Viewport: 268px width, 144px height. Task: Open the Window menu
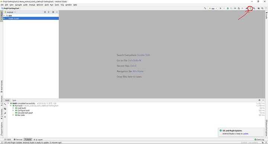click(68, 5)
